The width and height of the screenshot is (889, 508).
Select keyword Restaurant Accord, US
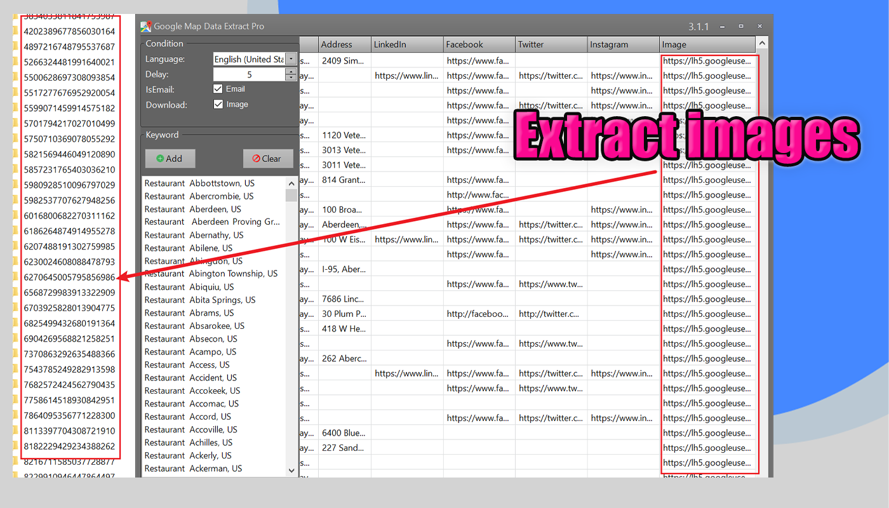(x=188, y=417)
